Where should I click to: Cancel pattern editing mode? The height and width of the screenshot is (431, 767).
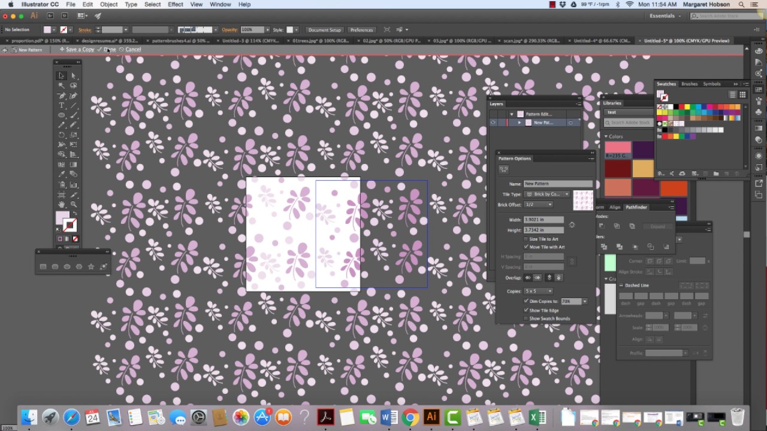130,50
